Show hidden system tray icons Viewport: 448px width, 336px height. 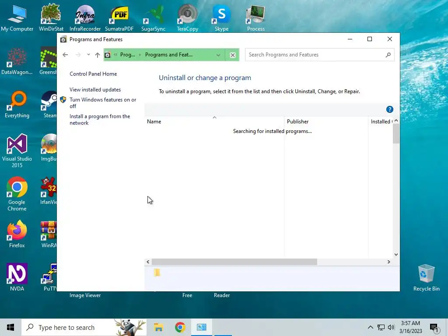point(370,327)
